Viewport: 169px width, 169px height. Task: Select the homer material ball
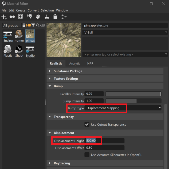(x=19, y=36)
